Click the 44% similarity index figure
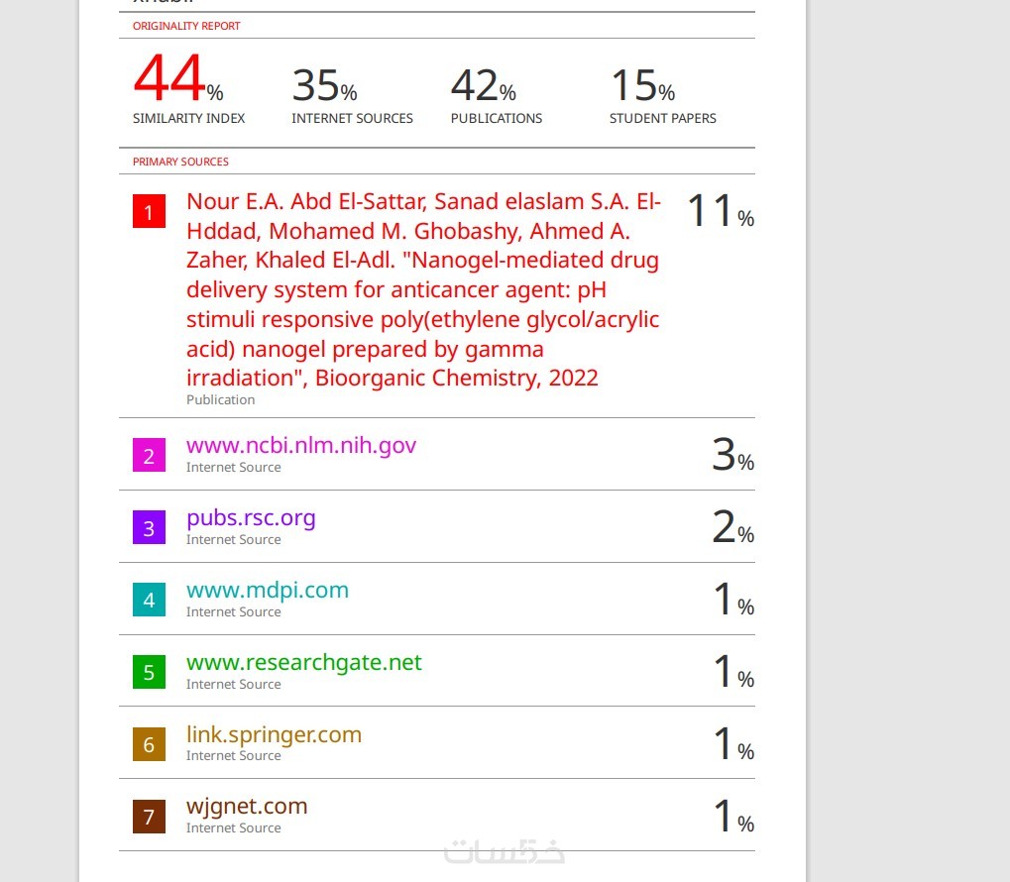This screenshot has width=1010, height=882. click(178, 81)
